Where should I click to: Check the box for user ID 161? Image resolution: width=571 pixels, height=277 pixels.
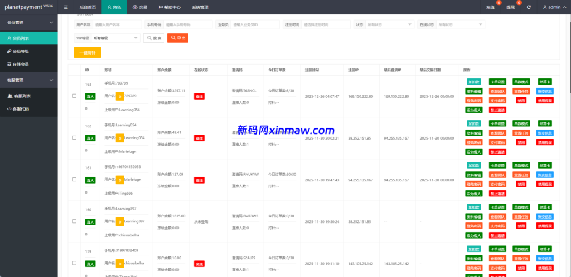pos(74,180)
